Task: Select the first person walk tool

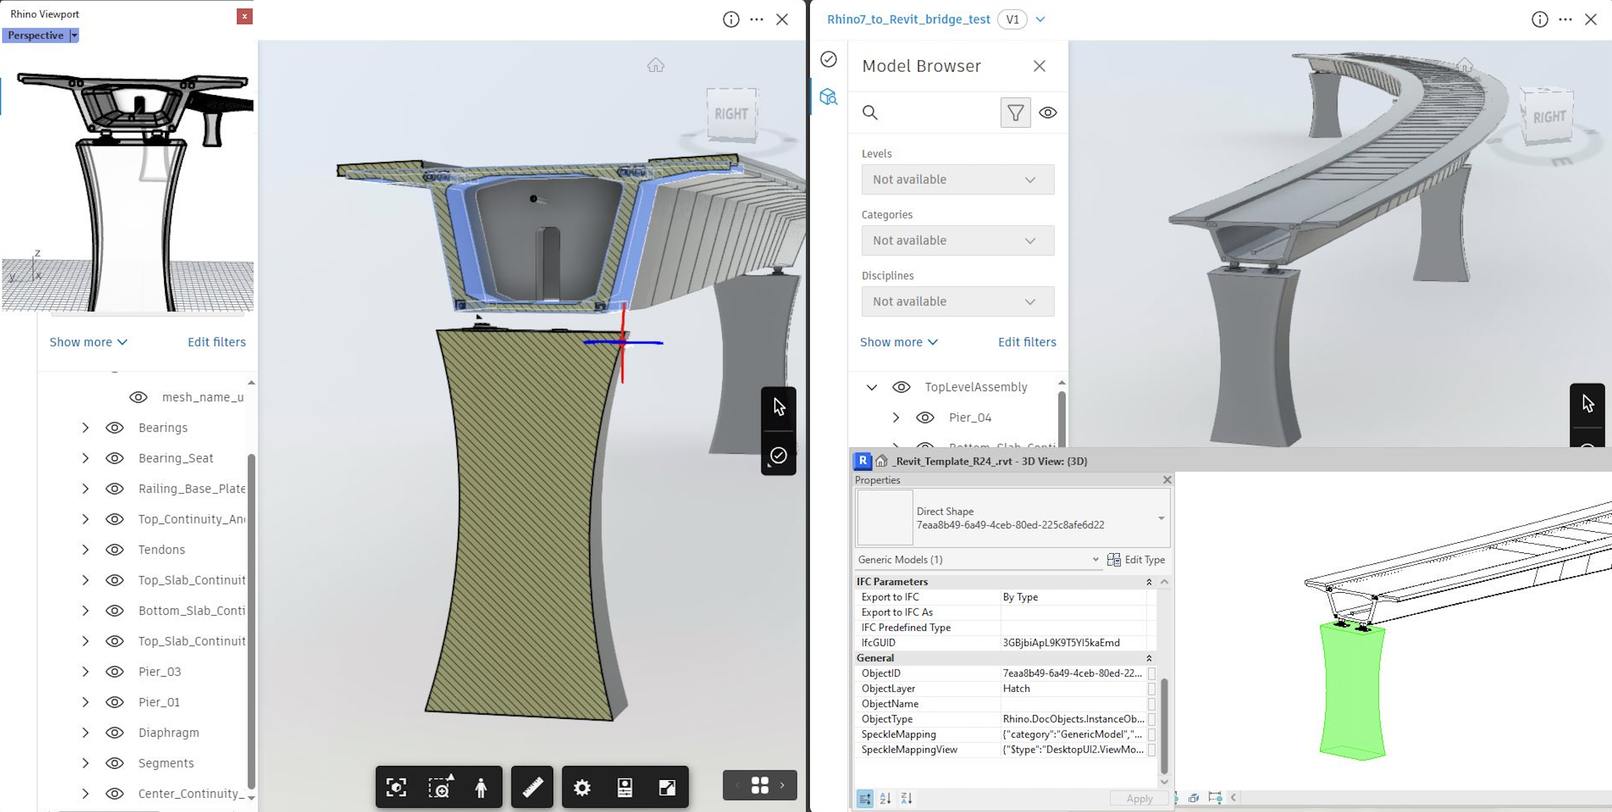Action: pos(481,787)
